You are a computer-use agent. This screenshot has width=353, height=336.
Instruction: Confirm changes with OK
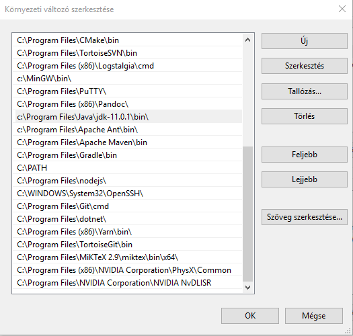[x=250, y=316]
